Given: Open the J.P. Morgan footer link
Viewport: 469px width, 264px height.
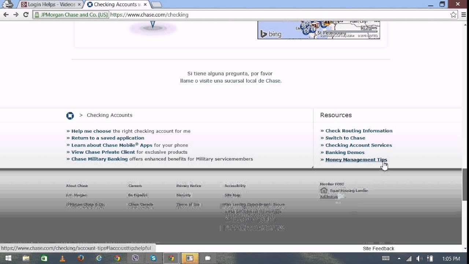Looking at the screenshot, I should point(76,195).
